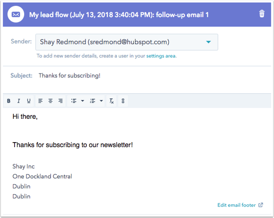
Task: Open Edit email footer link
Action: click(237, 205)
